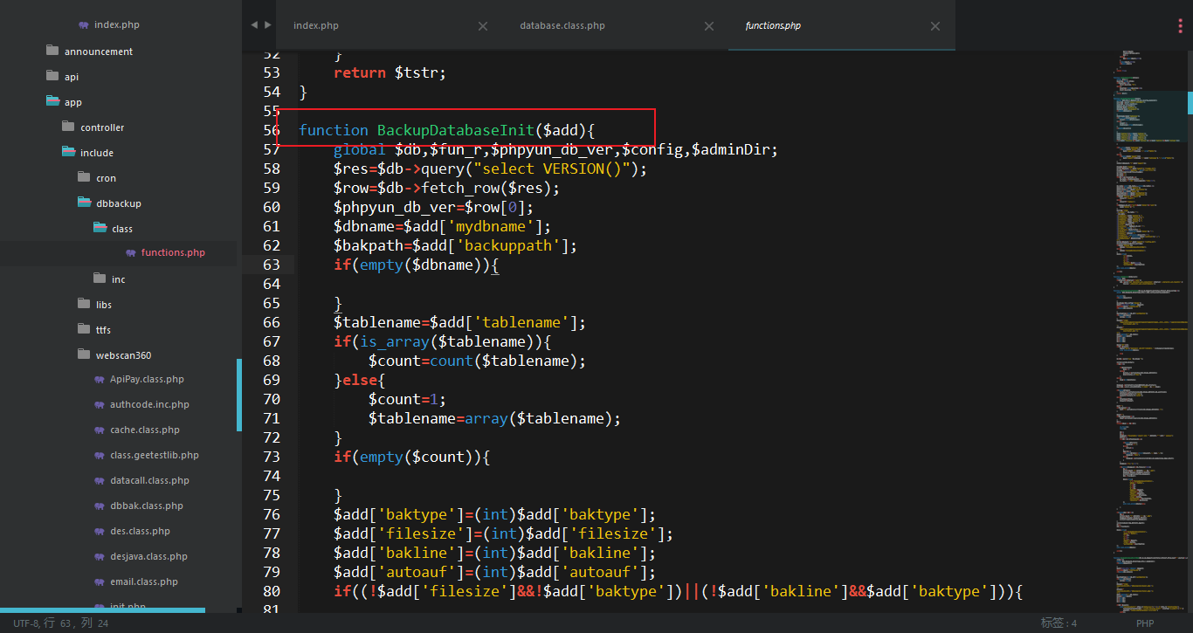This screenshot has width=1193, height=633.
Task: Expand the cron folder label
Action: click(x=106, y=178)
